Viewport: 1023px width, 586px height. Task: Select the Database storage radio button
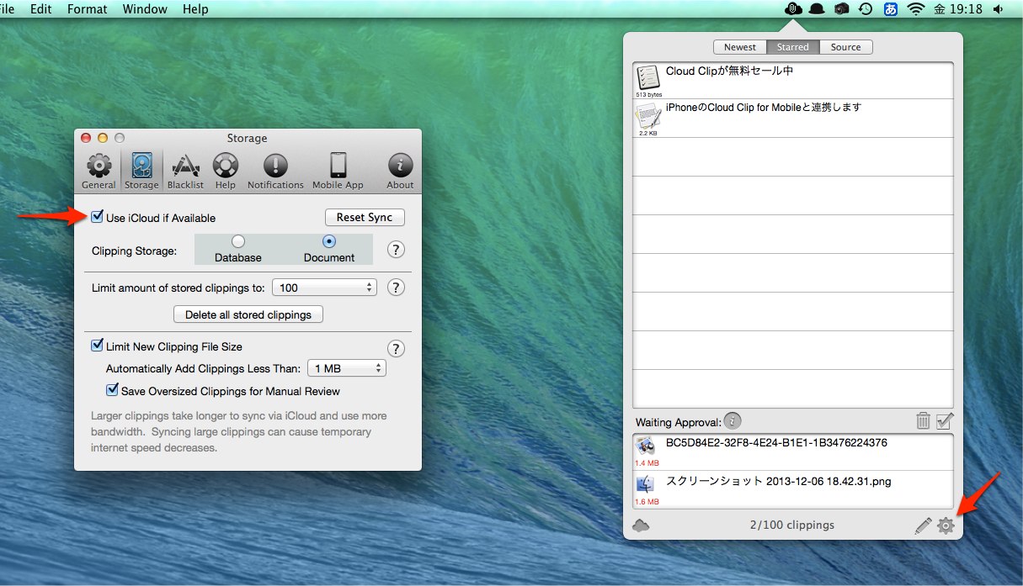[x=238, y=241]
